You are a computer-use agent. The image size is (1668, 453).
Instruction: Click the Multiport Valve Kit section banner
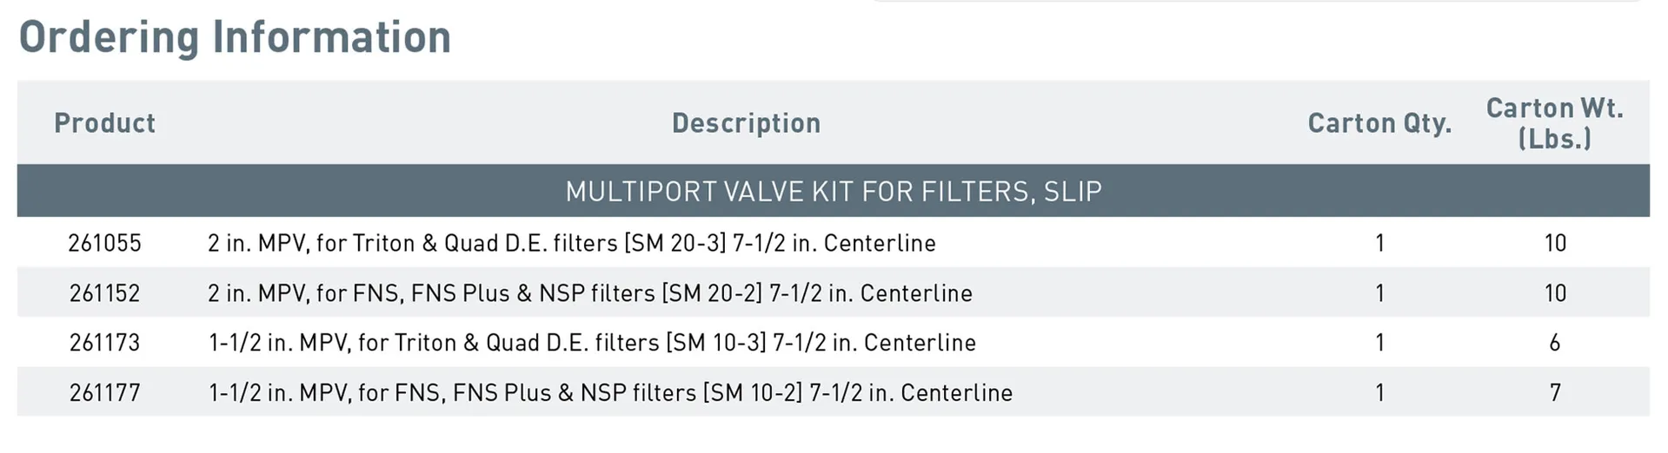coord(833,191)
